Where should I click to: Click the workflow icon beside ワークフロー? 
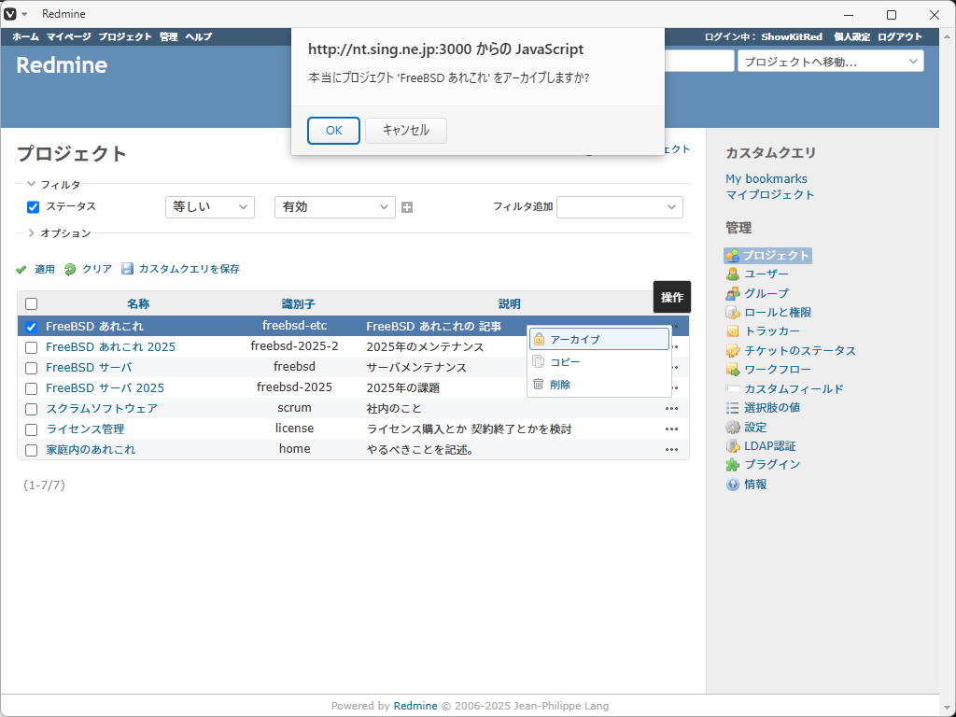pyautogui.click(x=733, y=370)
